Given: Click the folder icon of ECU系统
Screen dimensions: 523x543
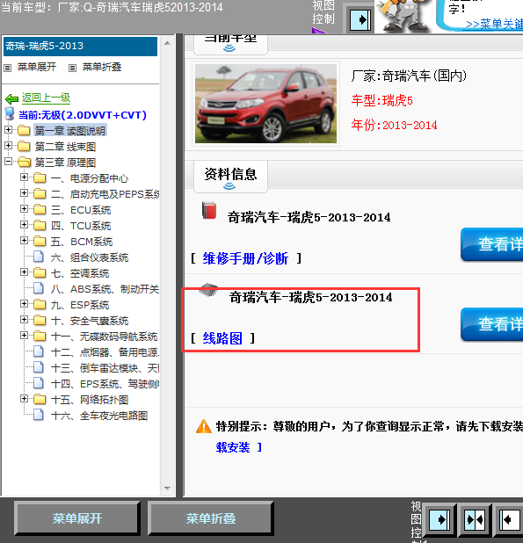Looking at the screenshot, I should [40, 209].
